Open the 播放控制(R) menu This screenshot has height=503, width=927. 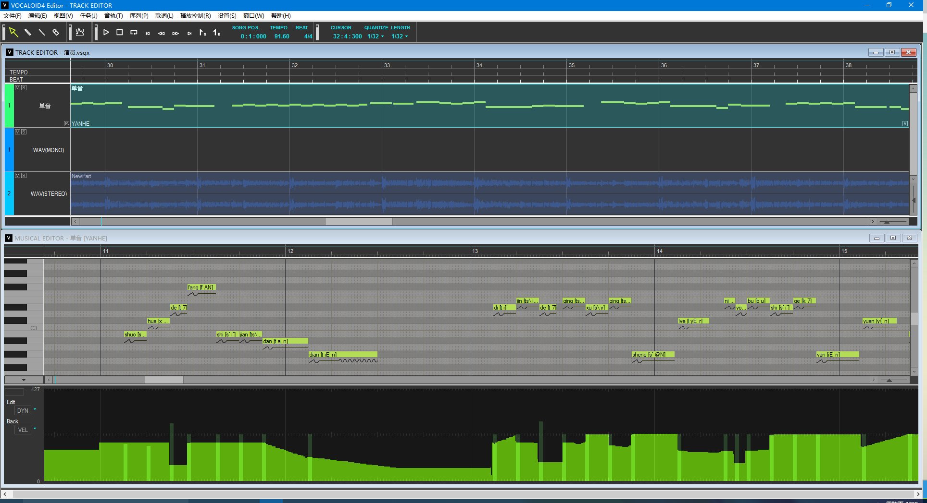click(x=195, y=16)
